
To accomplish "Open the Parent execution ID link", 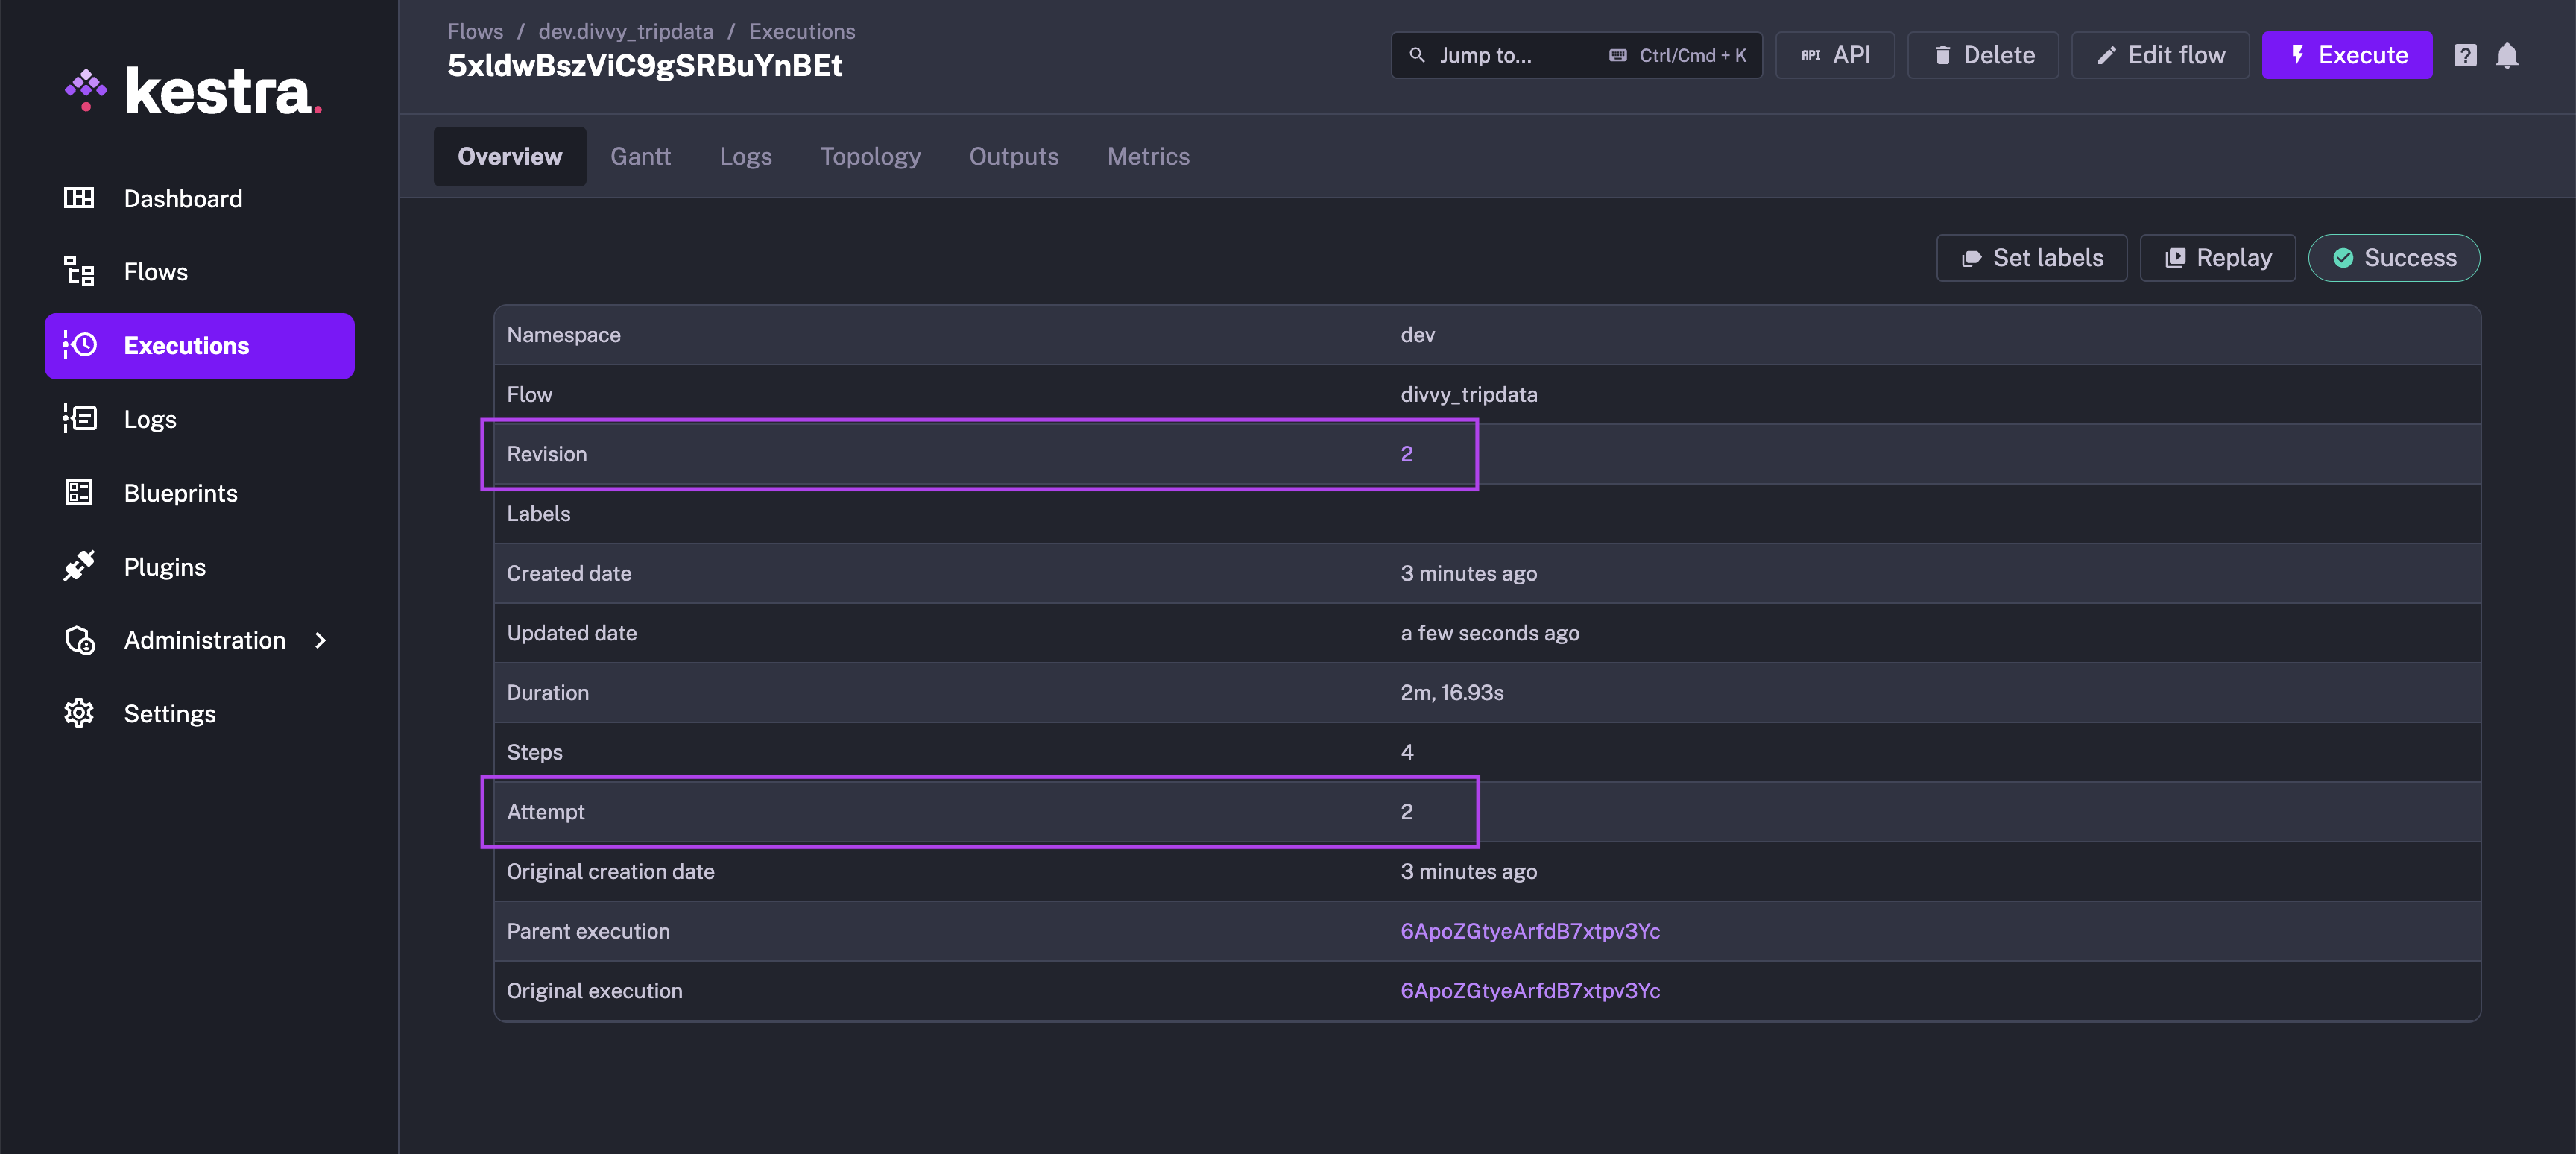I will [x=1529, y=931].
